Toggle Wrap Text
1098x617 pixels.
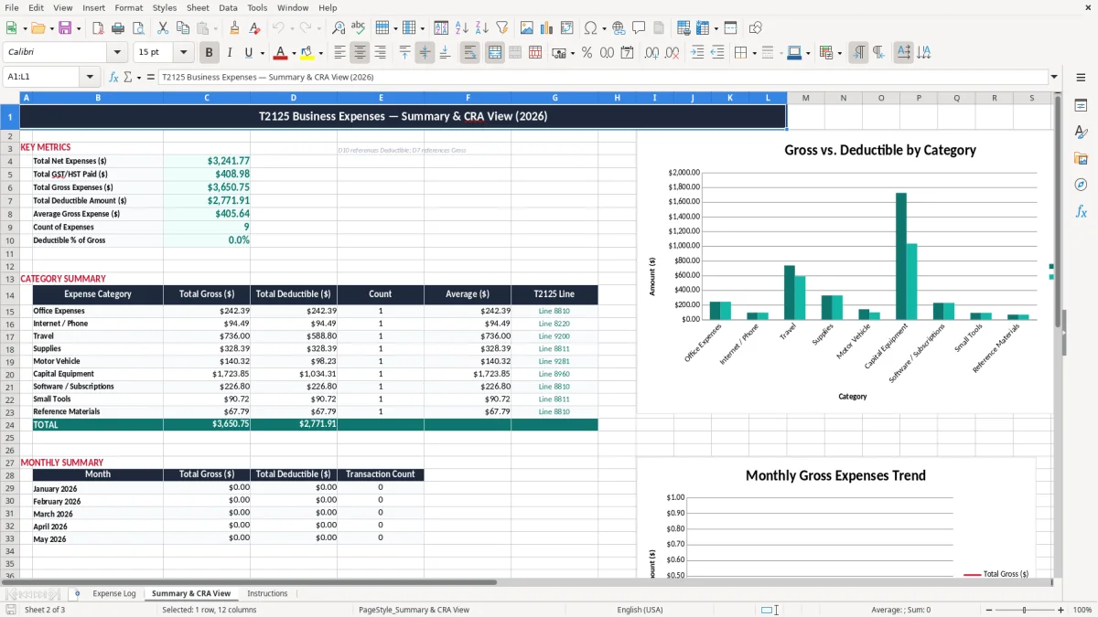tap(470, 53)
